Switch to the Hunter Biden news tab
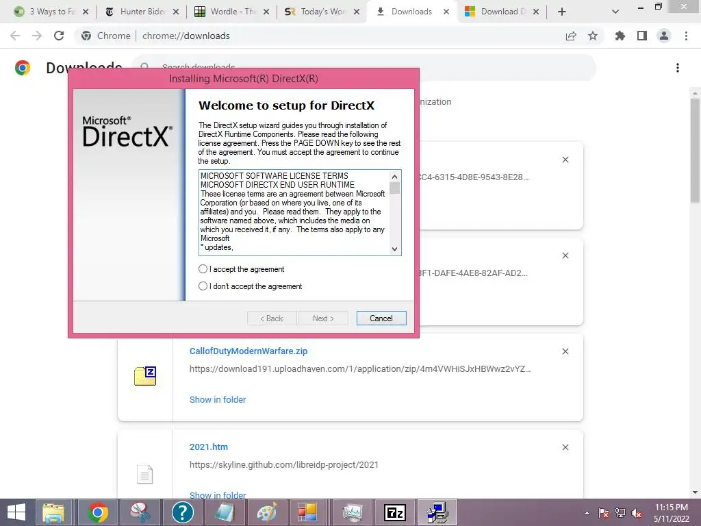The width and height of the screenshot is (701, 526). [141, 12]
